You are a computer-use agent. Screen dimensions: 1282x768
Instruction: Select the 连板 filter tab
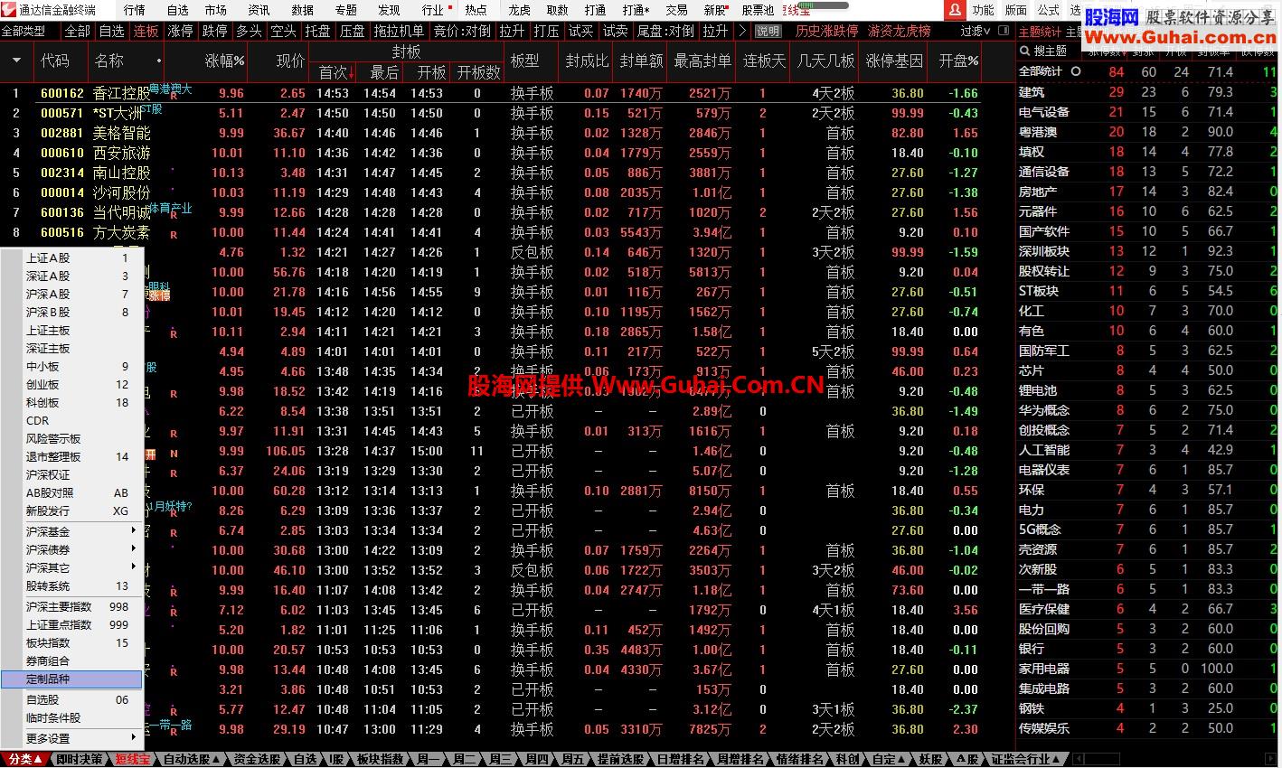coord(146,31)
